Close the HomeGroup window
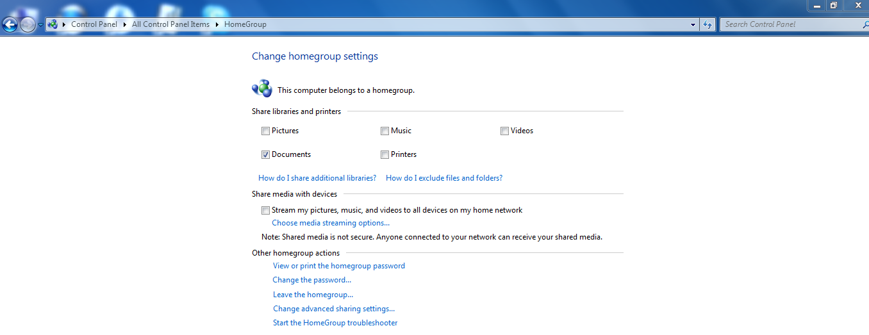The height and width of the screenshot is (335, 869). tap(857, 5)
